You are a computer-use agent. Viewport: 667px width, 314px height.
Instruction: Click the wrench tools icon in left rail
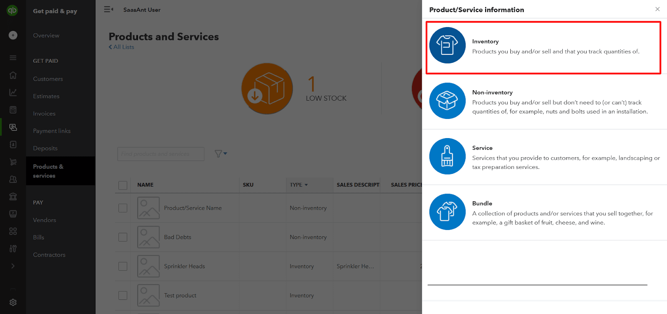[13, 249]
